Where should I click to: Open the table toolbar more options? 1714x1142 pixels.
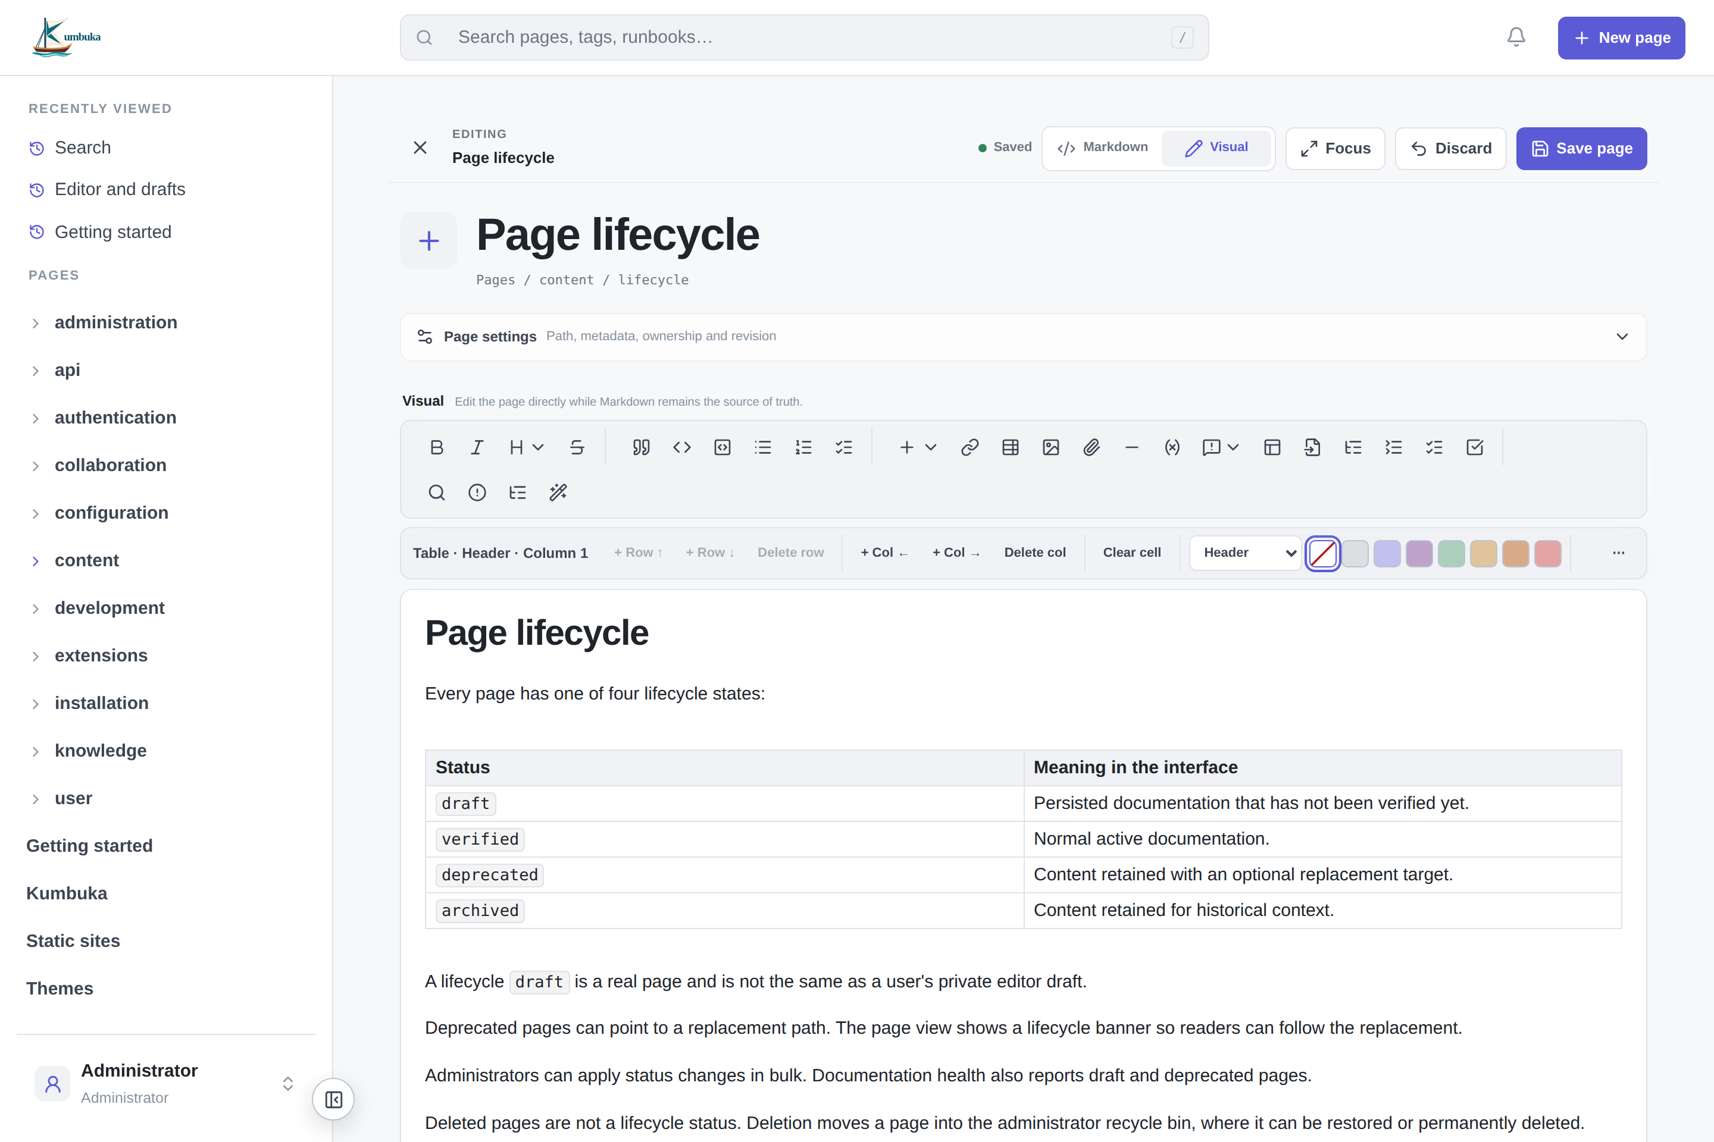(x=1619, y=553)
